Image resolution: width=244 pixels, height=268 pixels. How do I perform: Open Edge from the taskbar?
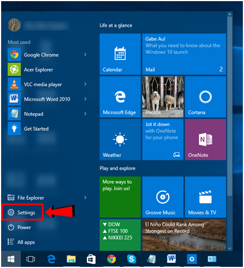(x=51, y=259)
